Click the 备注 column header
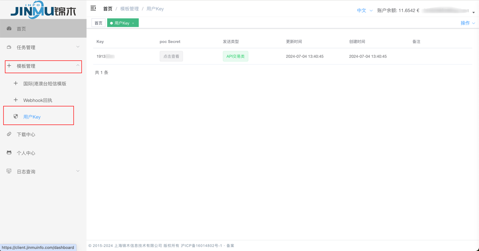Viewport: 479px width, 251px height. click(x=416, y=42)
